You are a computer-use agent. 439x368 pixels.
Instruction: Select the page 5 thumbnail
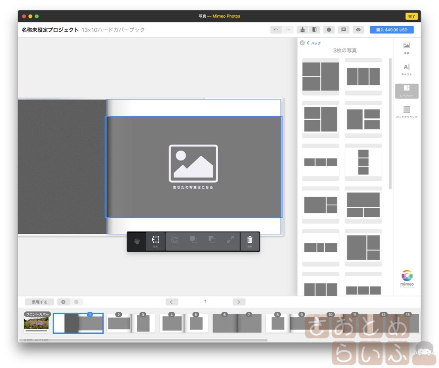pos(196,323)
